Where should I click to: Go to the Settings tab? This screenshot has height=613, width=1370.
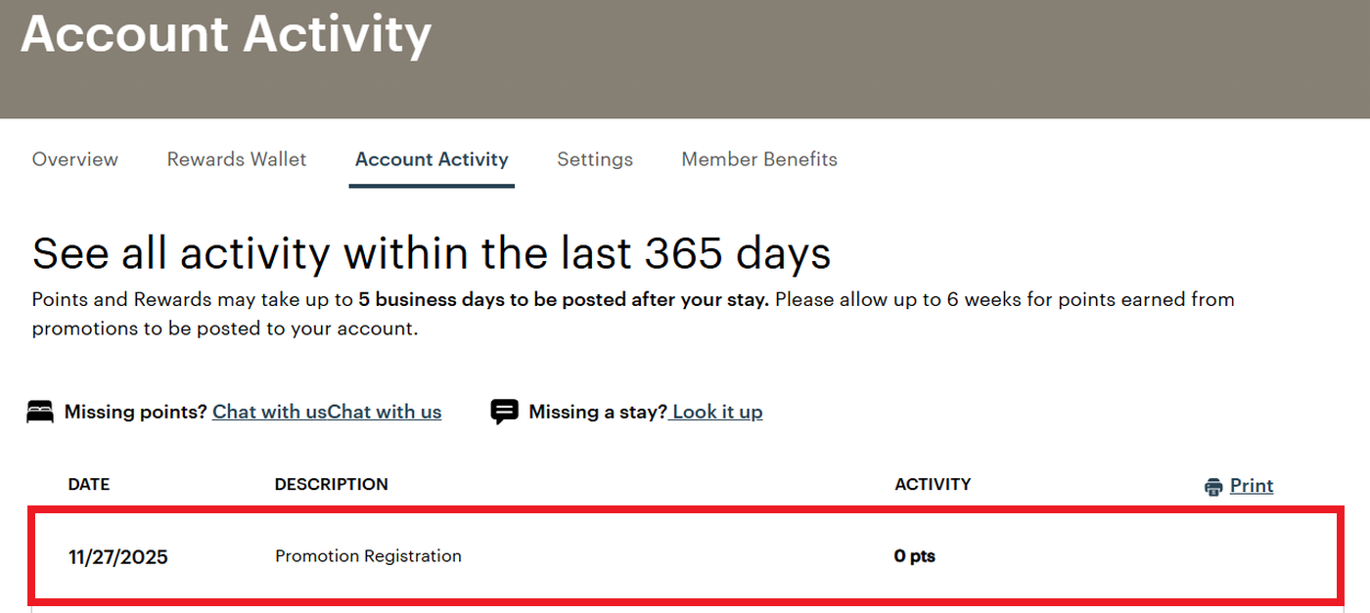(x=595, y=159)
